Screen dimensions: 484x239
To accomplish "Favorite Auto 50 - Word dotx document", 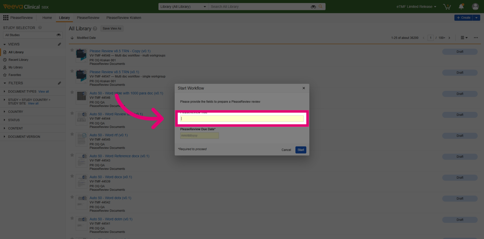I will coord(72,197).
